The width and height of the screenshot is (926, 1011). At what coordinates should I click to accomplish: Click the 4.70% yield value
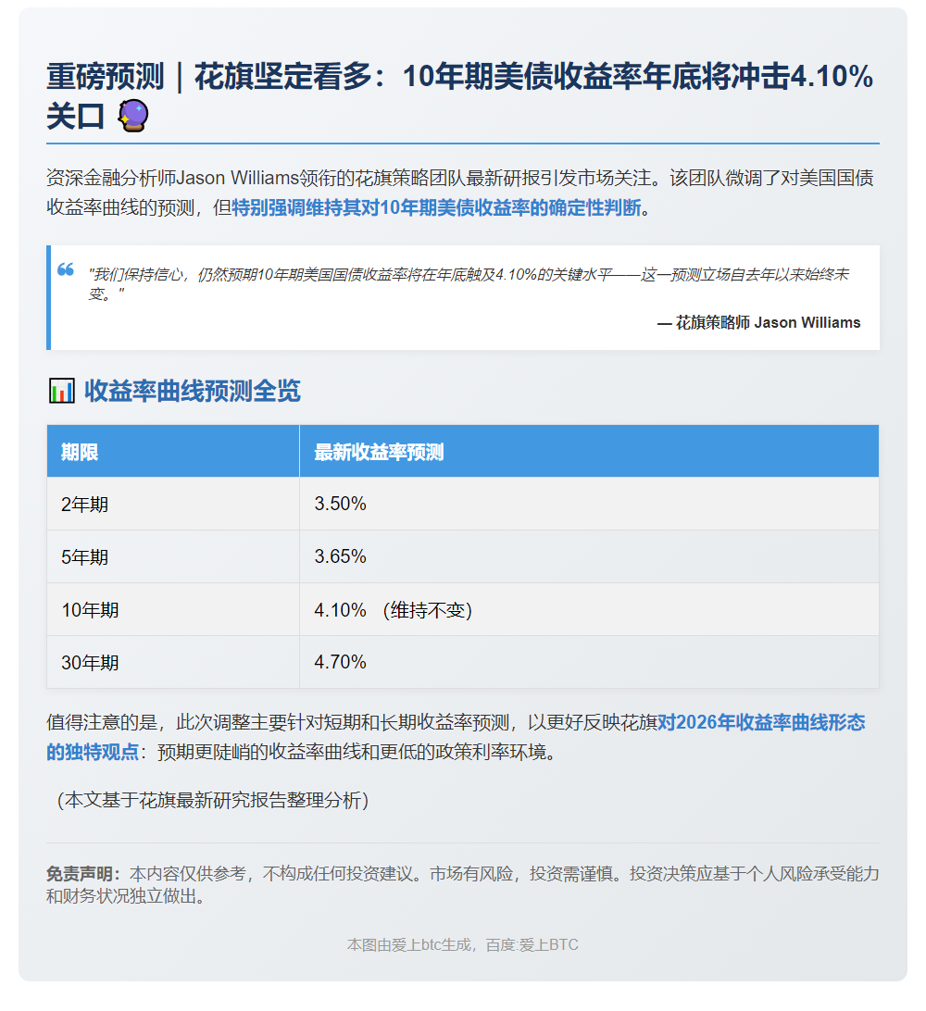click(x=341, y=663)
